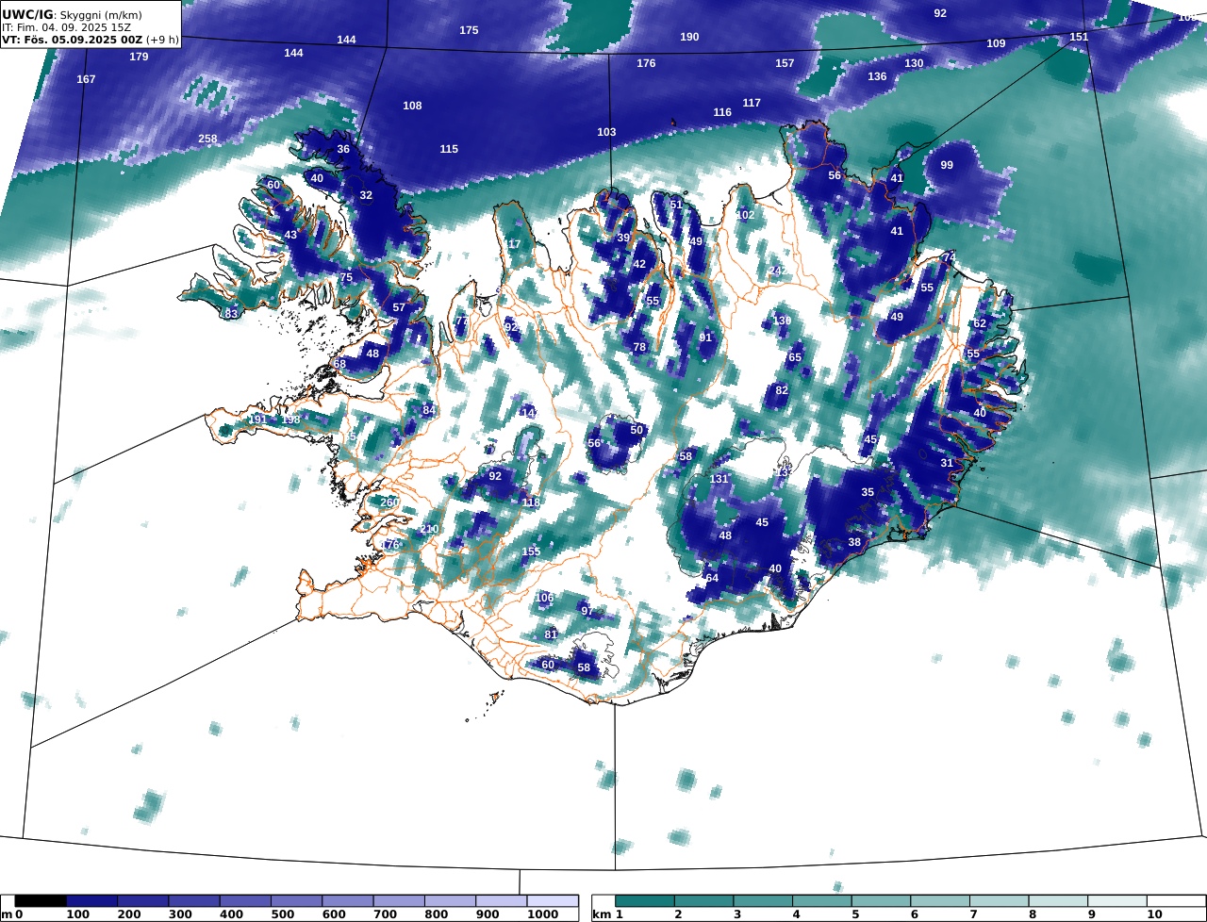Click the visibility value '91' in north-central Iceland
This screenshot has height=922, width=1207.
point(705,338)
